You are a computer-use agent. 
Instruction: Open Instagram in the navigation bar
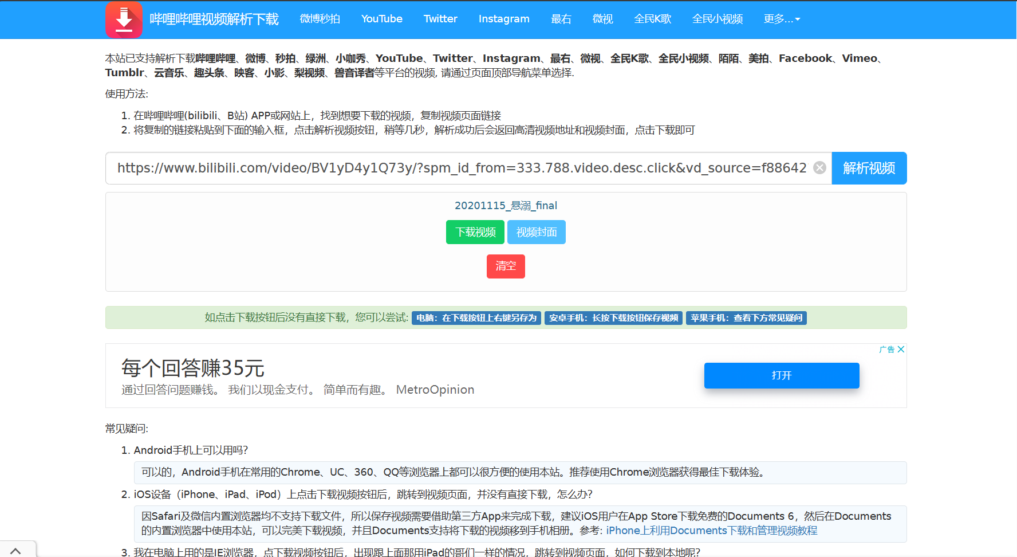(x=504, y=19)
